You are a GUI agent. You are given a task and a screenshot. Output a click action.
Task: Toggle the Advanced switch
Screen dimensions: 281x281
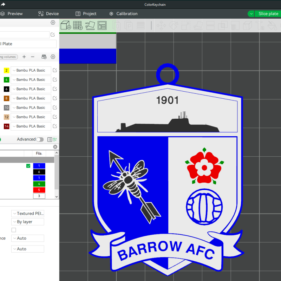(x=40, y=139)
